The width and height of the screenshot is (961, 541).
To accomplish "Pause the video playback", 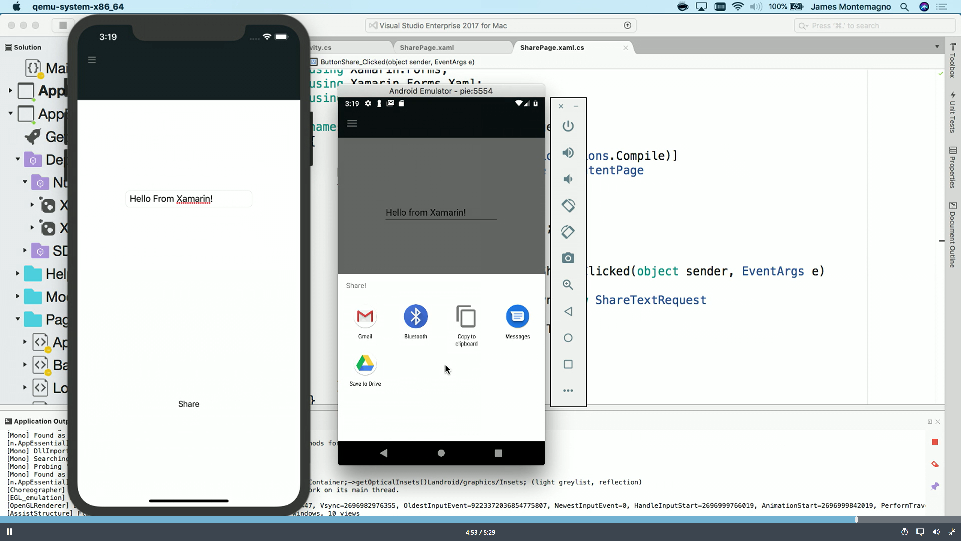I will [9, 532].
